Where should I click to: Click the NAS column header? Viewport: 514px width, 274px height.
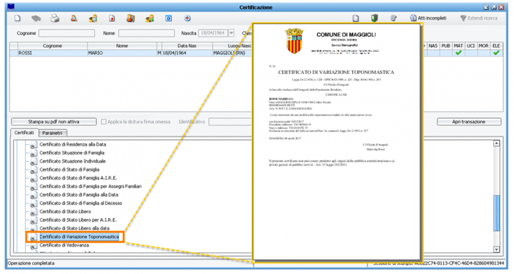click(433, 46)
